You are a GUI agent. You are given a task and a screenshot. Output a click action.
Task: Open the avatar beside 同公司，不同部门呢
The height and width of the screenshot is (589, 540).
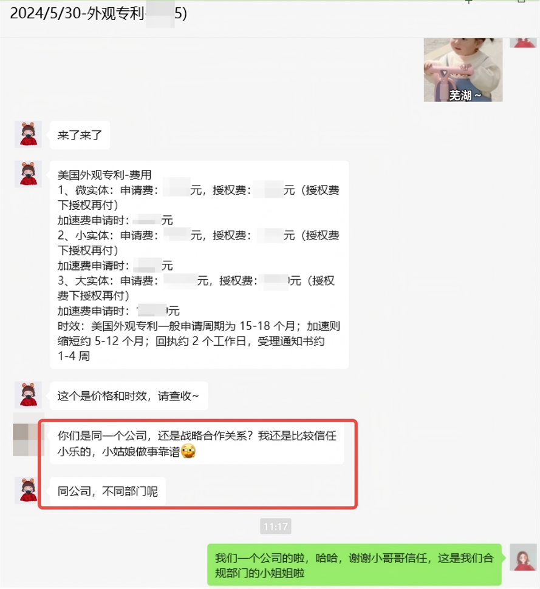tap(28, 491)
